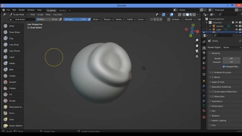Open the Render properties tab icon

(x=204, y=48)
